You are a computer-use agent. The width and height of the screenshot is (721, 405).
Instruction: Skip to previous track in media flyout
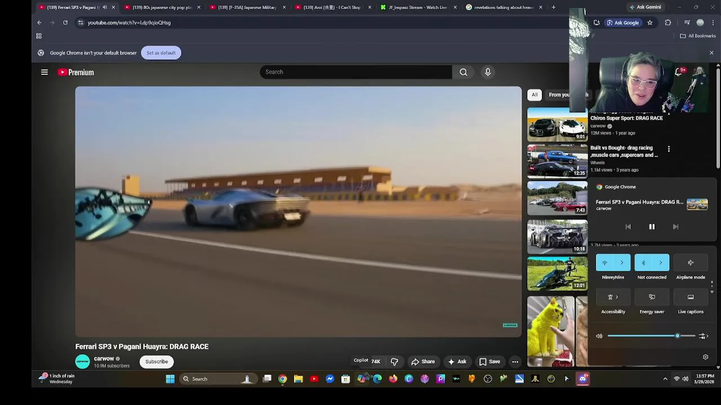point(628,227)
